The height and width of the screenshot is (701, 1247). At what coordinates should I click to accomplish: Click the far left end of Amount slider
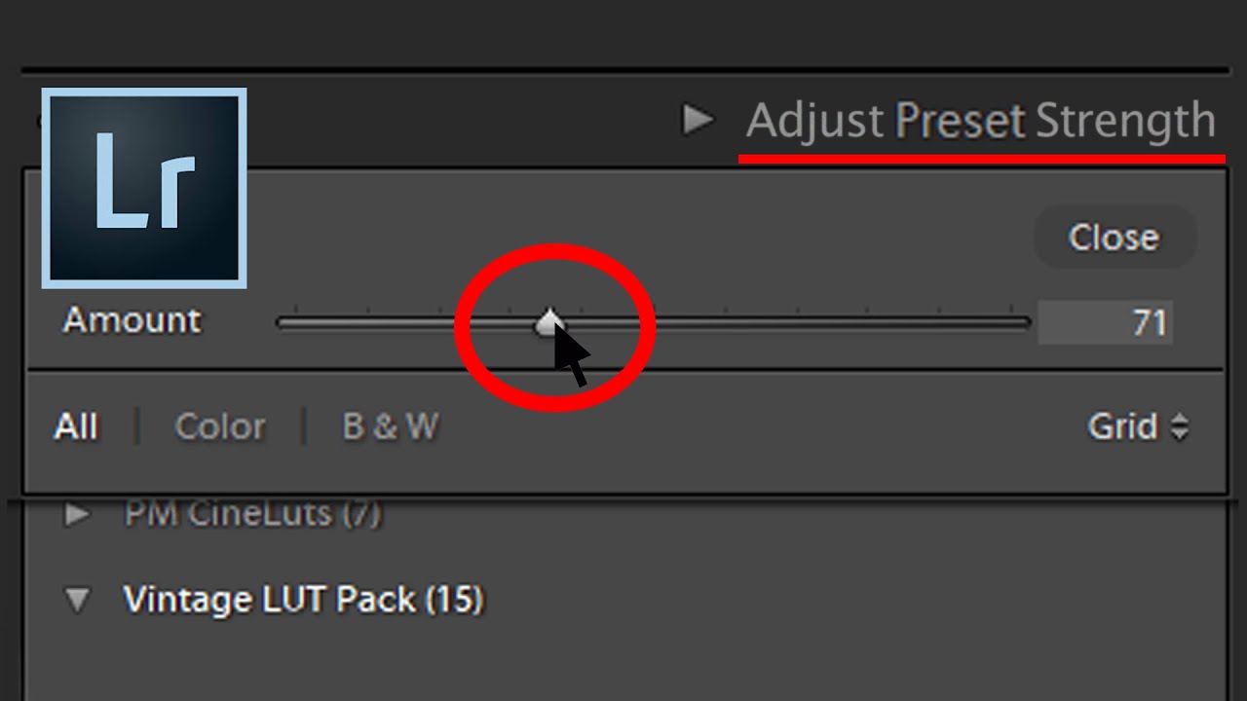click(283, 323)
